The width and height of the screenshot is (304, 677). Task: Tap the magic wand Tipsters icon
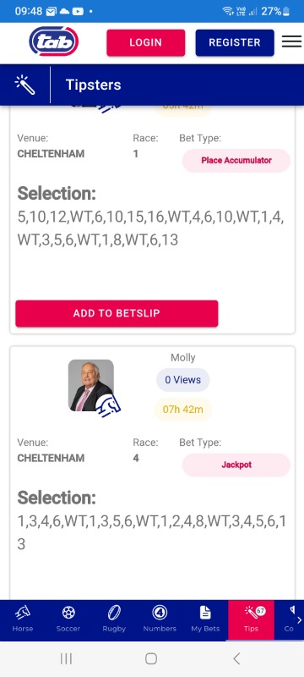(24, 85)
